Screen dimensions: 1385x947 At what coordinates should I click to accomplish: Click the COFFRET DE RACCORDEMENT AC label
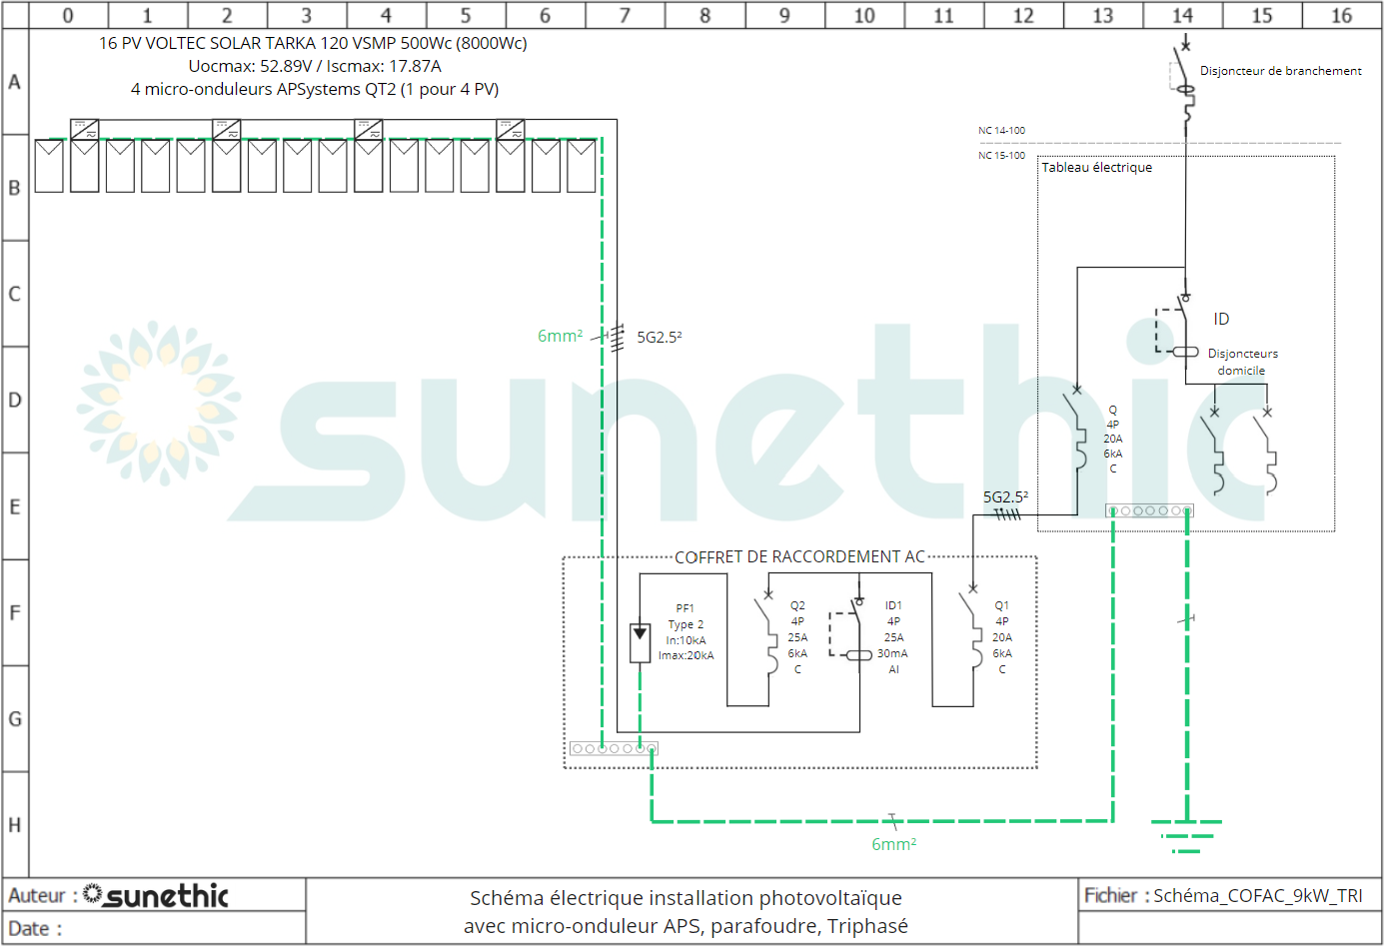(799, 556)
